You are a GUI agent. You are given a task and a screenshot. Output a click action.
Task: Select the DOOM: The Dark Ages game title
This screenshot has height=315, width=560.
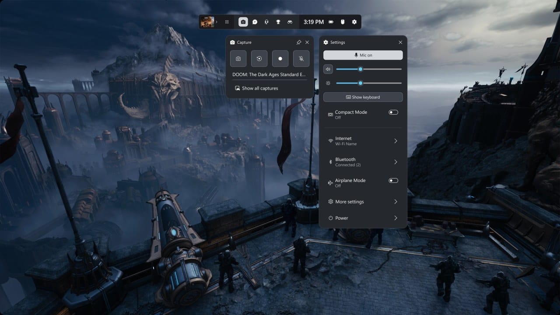click(x=269, y=74)
